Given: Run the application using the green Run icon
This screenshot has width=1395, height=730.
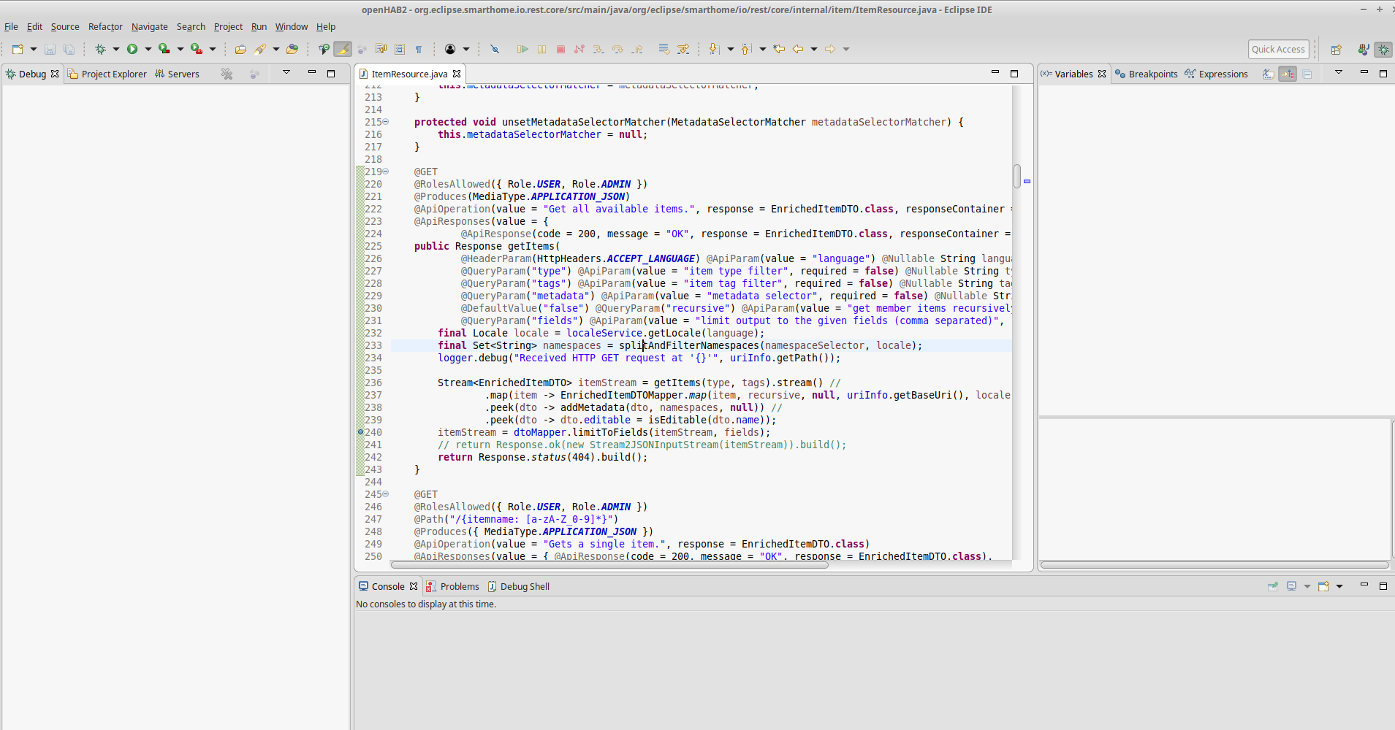Looking at the screenshot, I should [133, 49].
